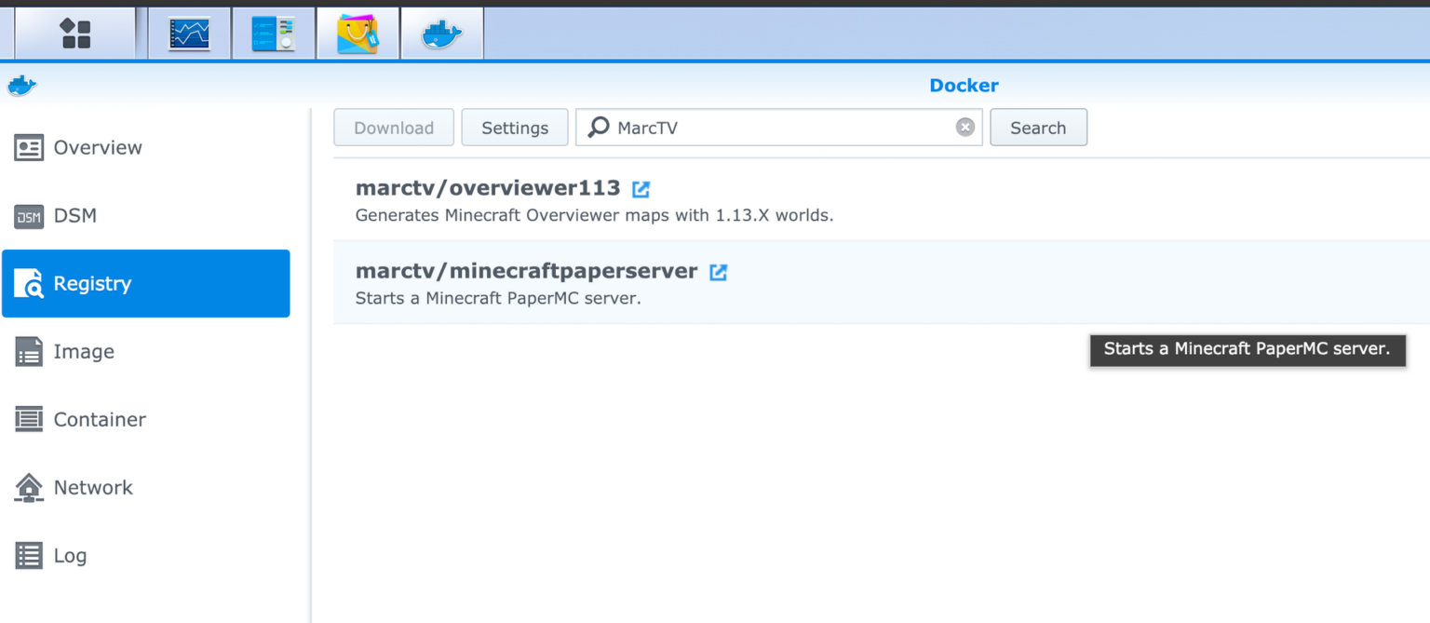Open the registry Settings
The height and width of the screenshot is (623, 1430).
point(514,127)
